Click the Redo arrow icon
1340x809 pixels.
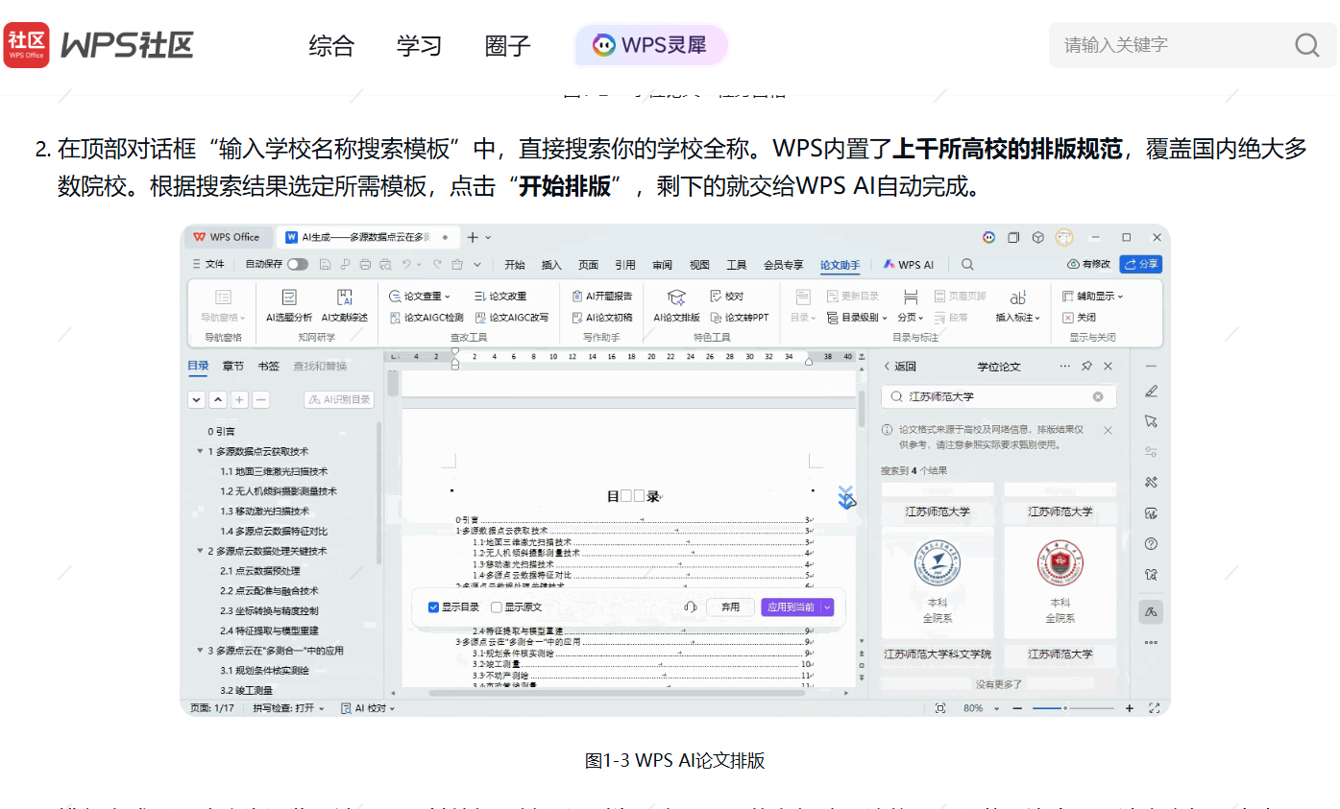437,264
